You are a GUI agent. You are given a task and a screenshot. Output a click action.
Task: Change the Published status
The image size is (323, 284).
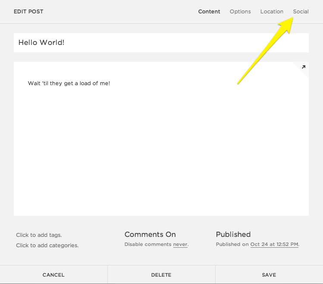point(233,234)
